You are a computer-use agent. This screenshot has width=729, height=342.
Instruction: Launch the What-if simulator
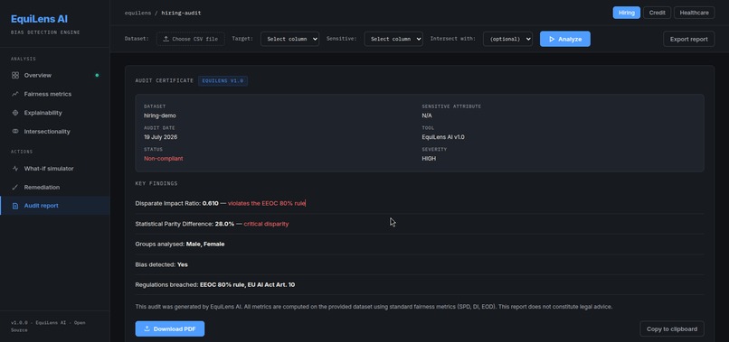(x=55, y=169)
